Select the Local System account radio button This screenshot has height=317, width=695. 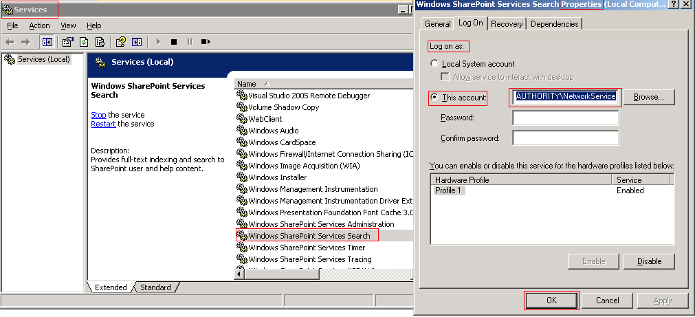click(434, 63)
